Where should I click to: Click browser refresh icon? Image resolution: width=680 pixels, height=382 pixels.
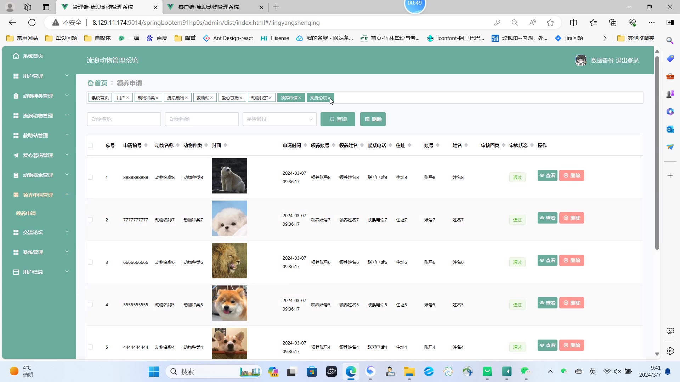32,23
